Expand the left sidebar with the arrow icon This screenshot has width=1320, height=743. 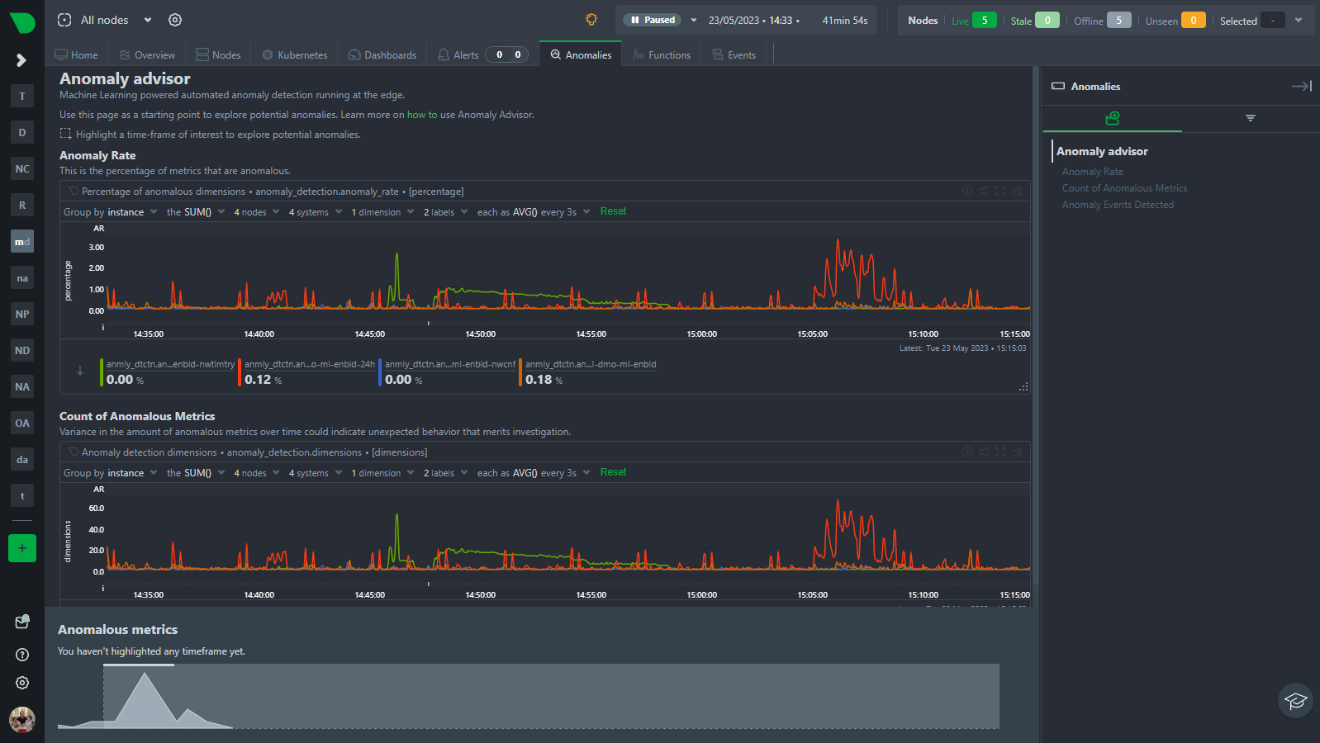pos(21,60)
